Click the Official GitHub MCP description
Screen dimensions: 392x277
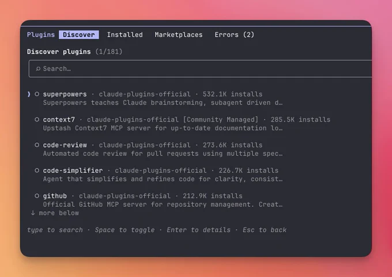pos(163,204)
